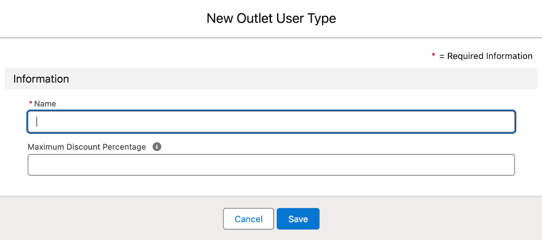542x240 pixels.
Task: Show help tooltip icon beside discount label
Action: 157,147
